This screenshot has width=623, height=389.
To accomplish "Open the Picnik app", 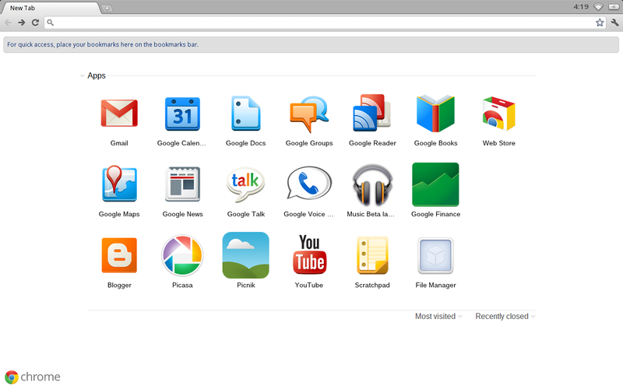I will coord(245,255).
